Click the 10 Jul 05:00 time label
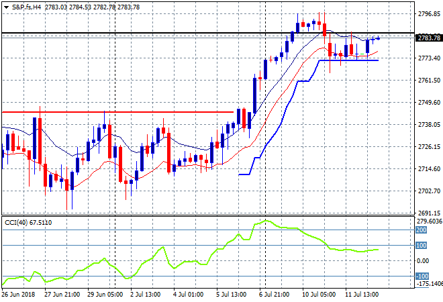This screenshot has width=443, height=302. coord(319,295)
